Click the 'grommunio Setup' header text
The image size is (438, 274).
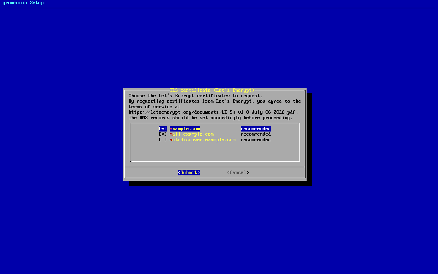pyautogui.click(x=23, y=3)
